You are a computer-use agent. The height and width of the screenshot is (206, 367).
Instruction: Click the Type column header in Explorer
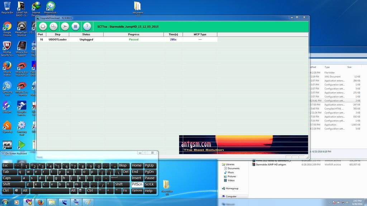pos(327,67)
